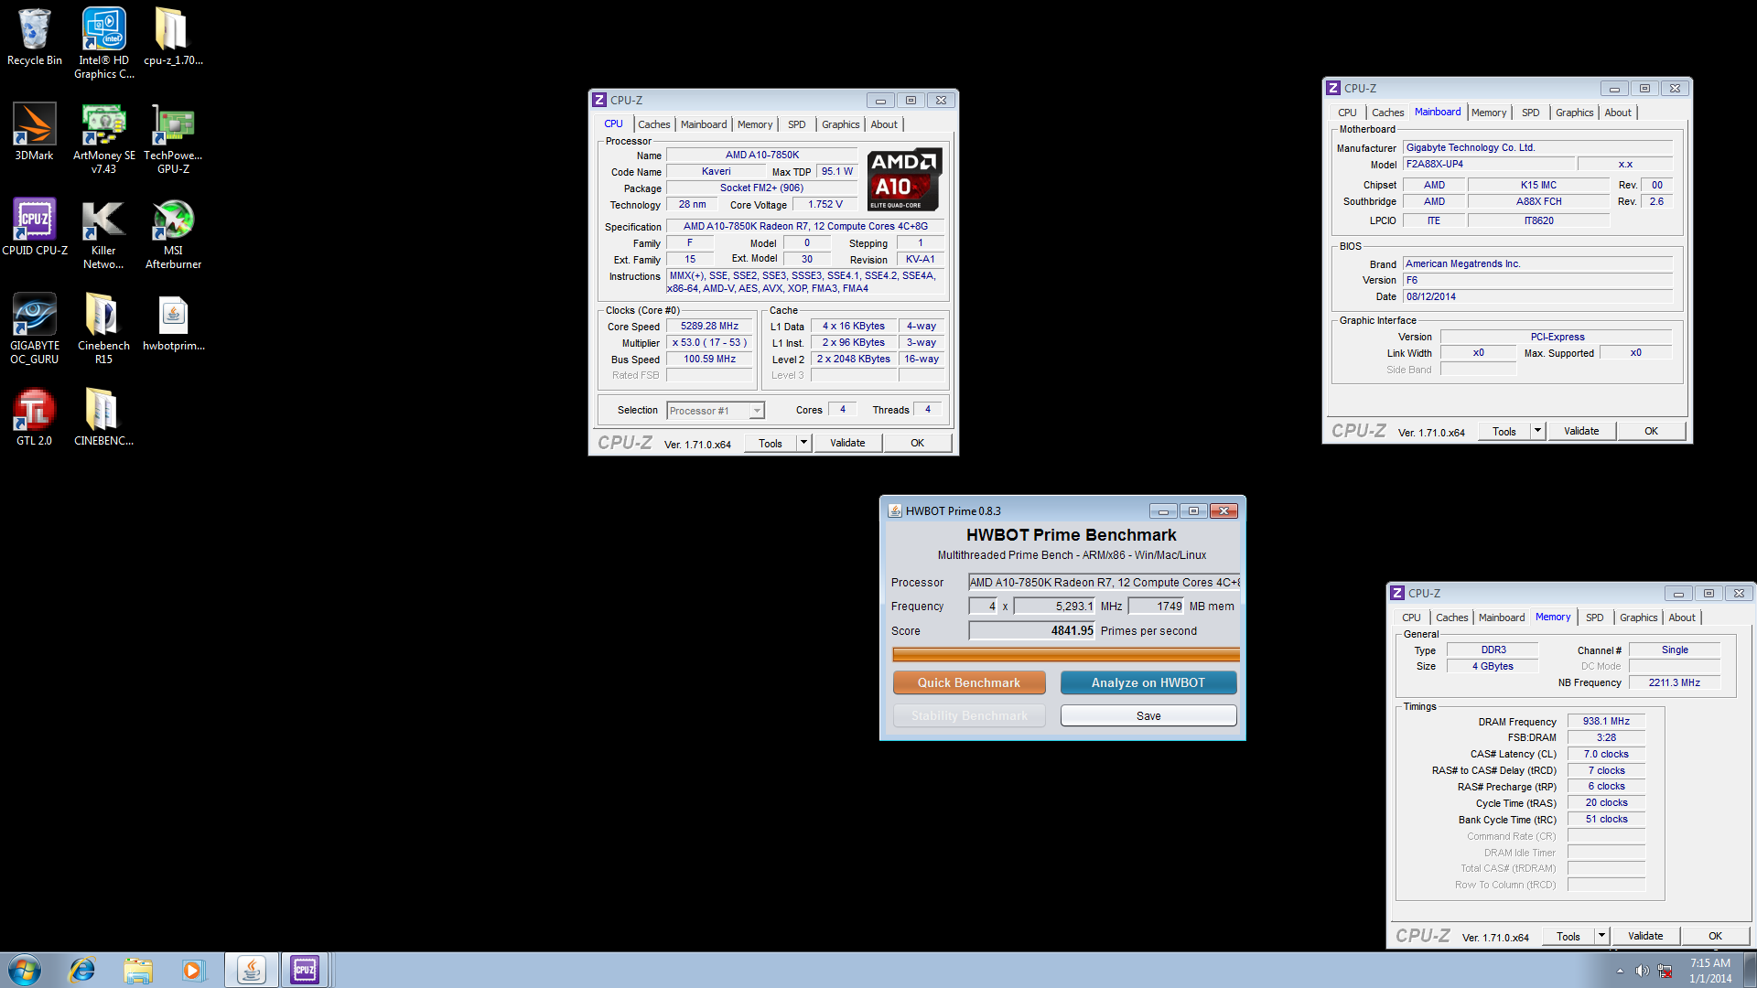Screen dimensions: 1757x988
Task: Click the AMD A10 processor logo
Action: [904, 179]
